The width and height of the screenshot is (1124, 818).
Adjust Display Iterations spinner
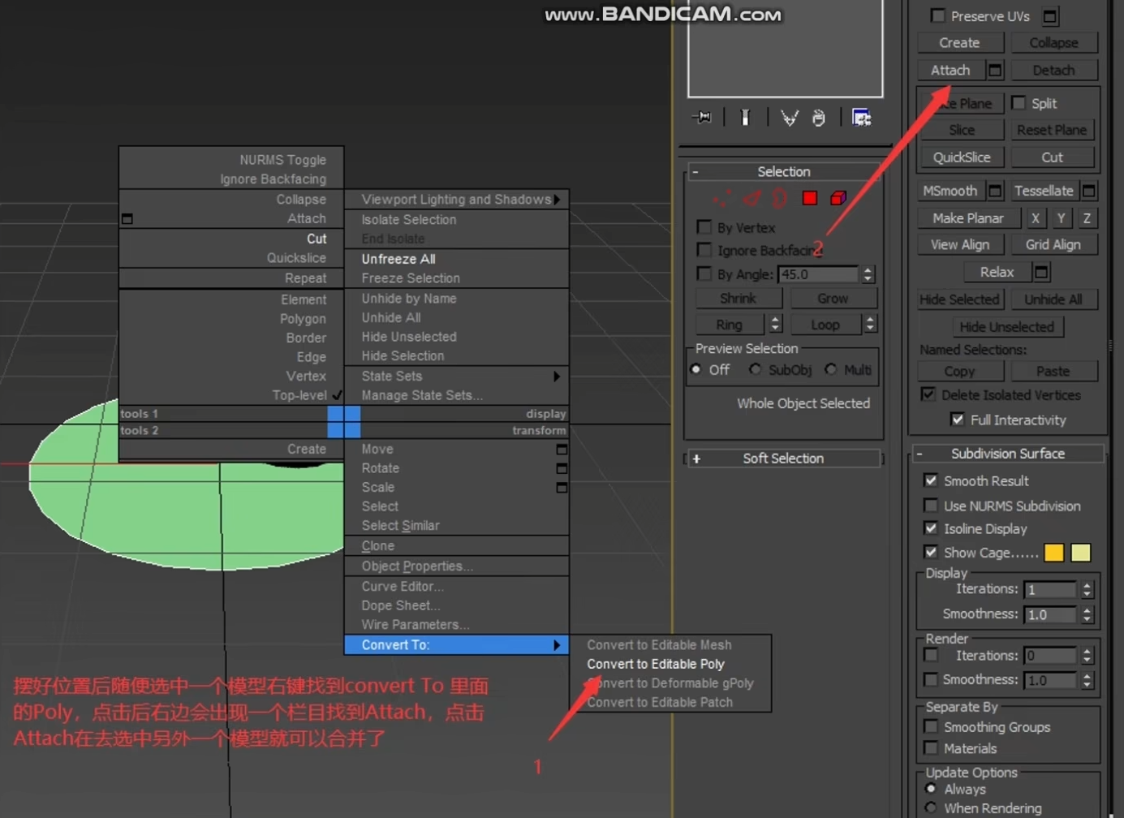tap(1087, 590)
